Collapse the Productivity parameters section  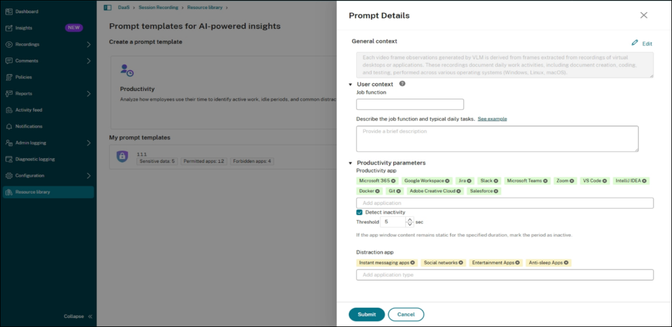(351, 163)
